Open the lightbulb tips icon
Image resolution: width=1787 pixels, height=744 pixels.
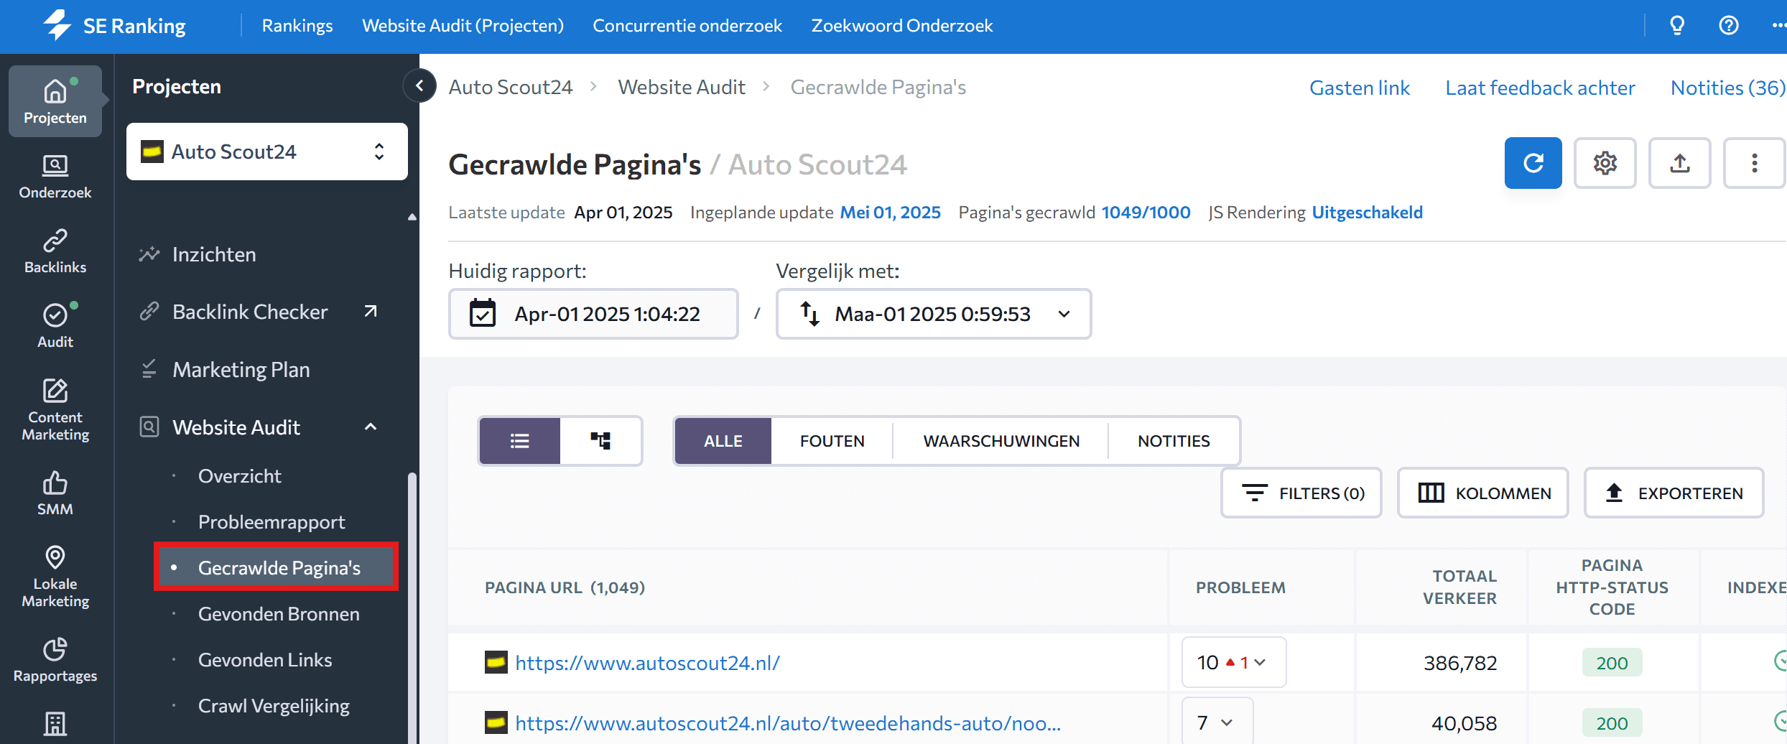pos(1677,26)
